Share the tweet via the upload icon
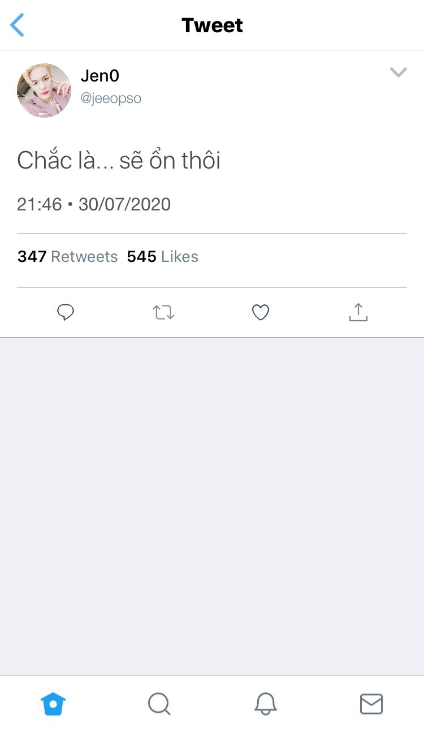424x732 pixels. [x=358, y=312]
